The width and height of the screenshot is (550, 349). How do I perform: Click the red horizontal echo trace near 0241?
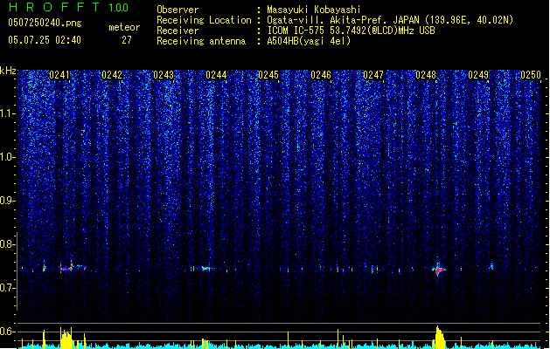pos(66,269)
